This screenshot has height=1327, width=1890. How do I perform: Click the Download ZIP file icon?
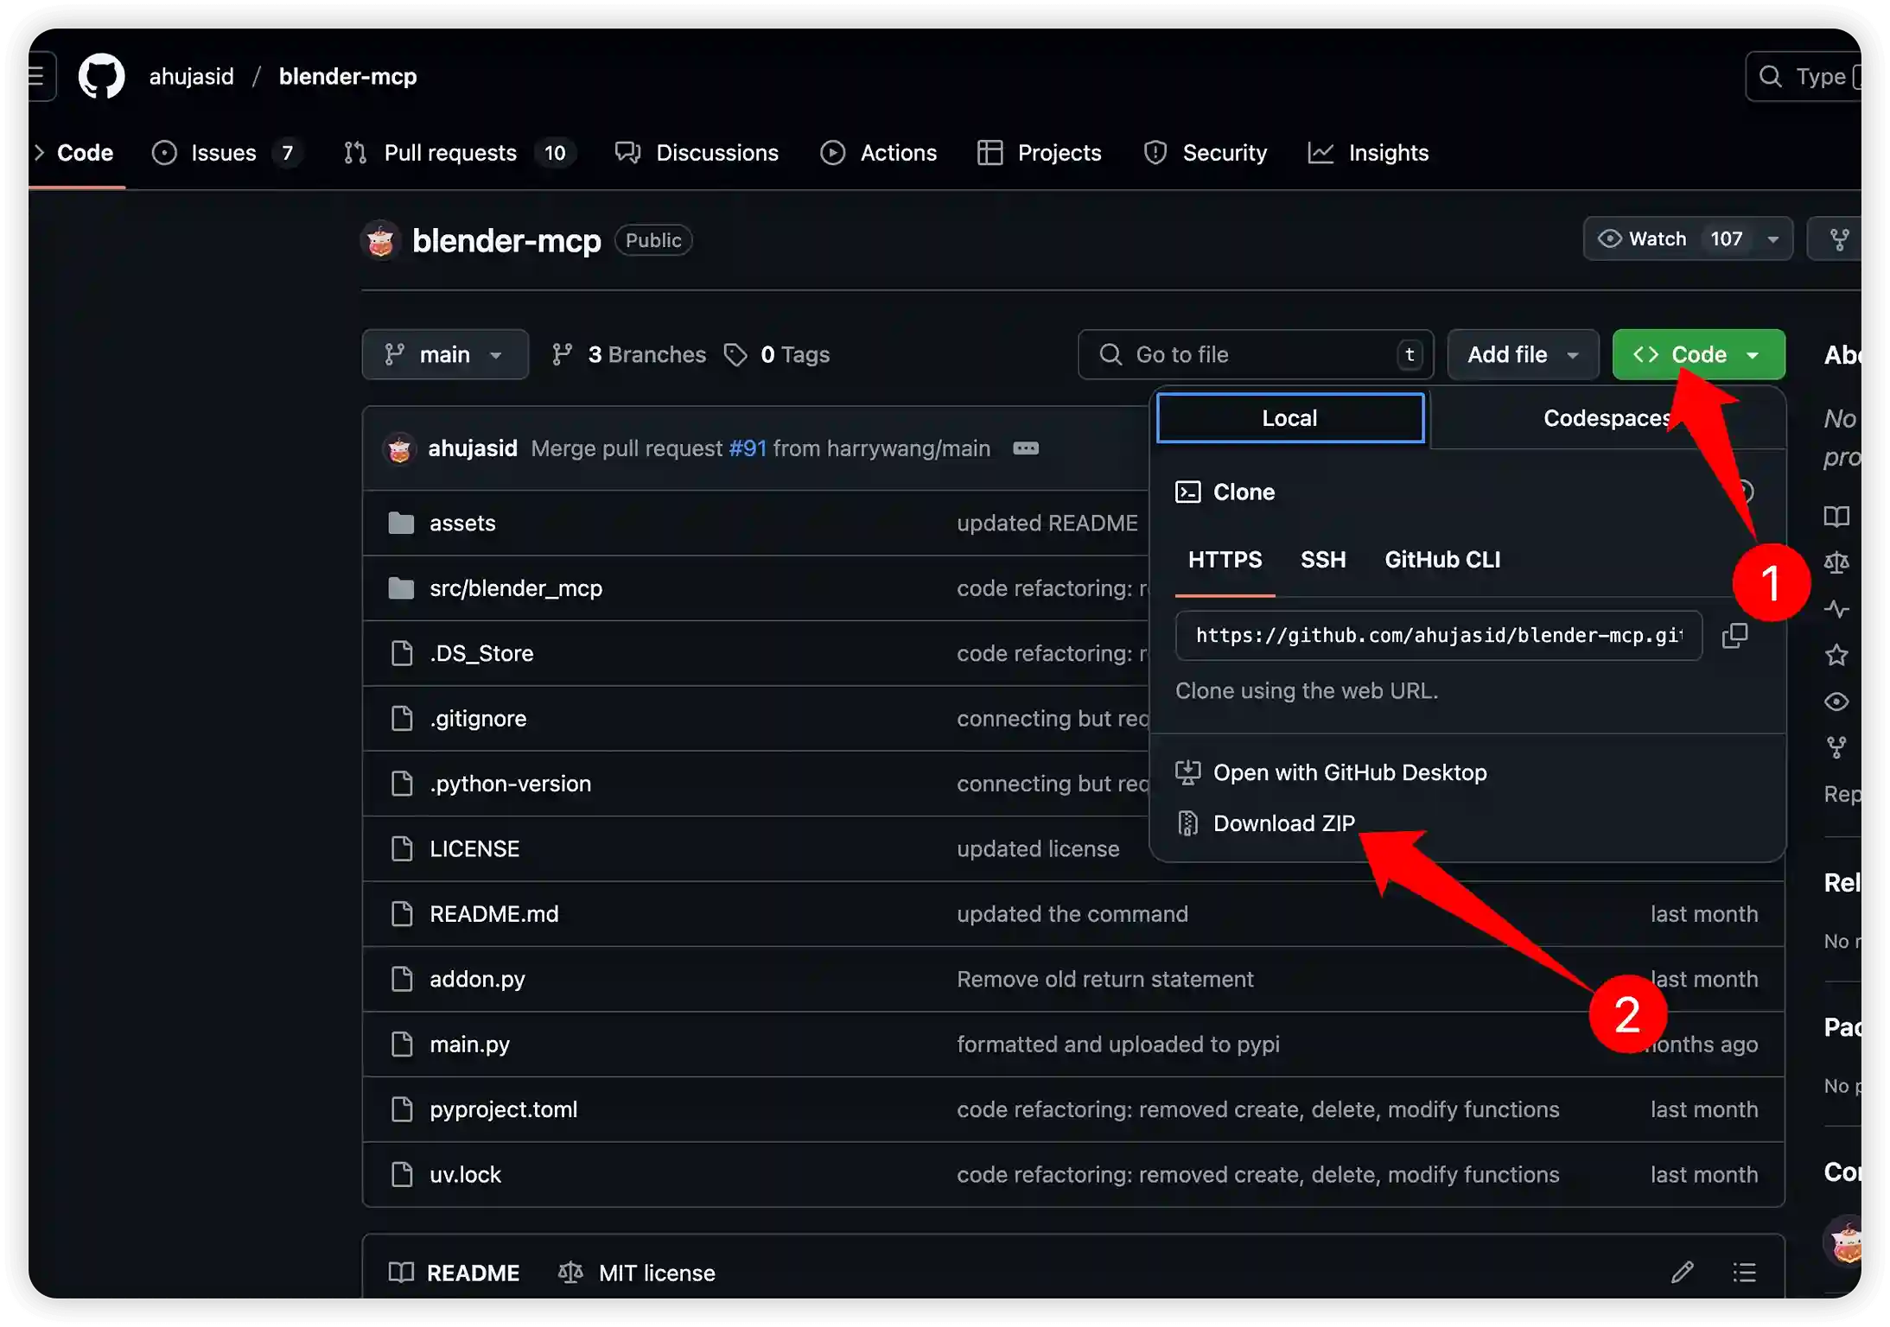1188,823
